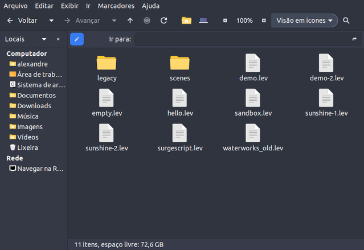
Task: Open Imagens in sidebar
Action: coord(26,127)
